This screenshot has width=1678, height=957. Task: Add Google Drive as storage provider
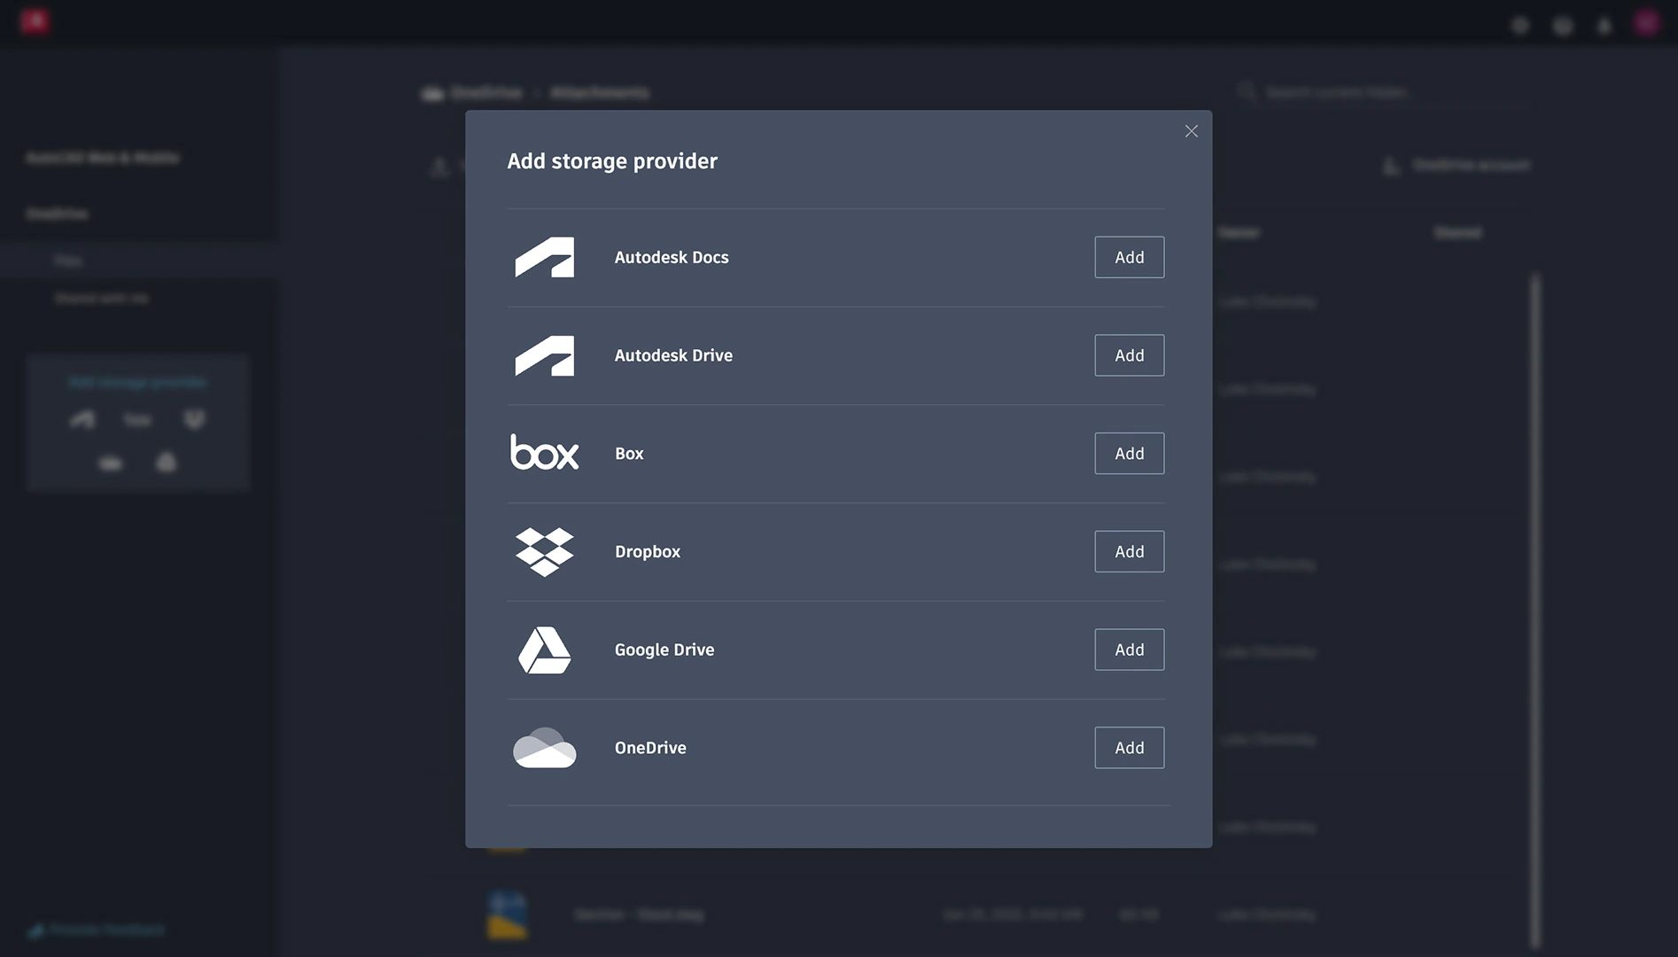click(x=1129, y=650)
